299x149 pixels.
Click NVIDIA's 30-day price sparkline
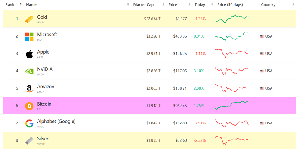(x=231, y=71)
